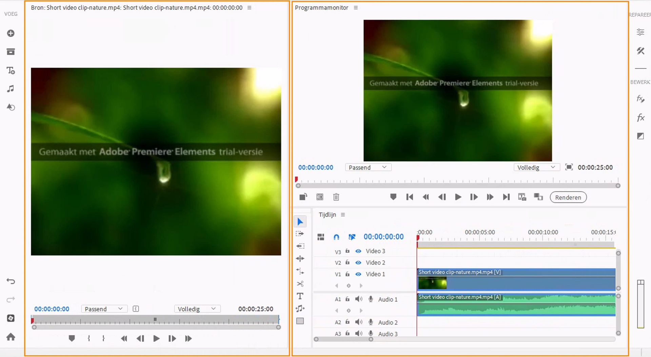651x357 pixels.
Task: Open the Tijdlijn panel menu
Action: point(343,215)
